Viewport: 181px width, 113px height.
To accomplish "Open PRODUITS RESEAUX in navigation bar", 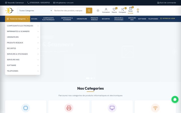I will 94,19.
